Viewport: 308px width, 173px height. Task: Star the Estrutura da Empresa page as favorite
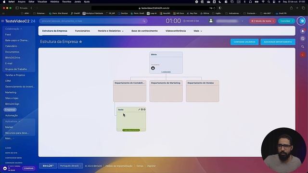point(80,42)
